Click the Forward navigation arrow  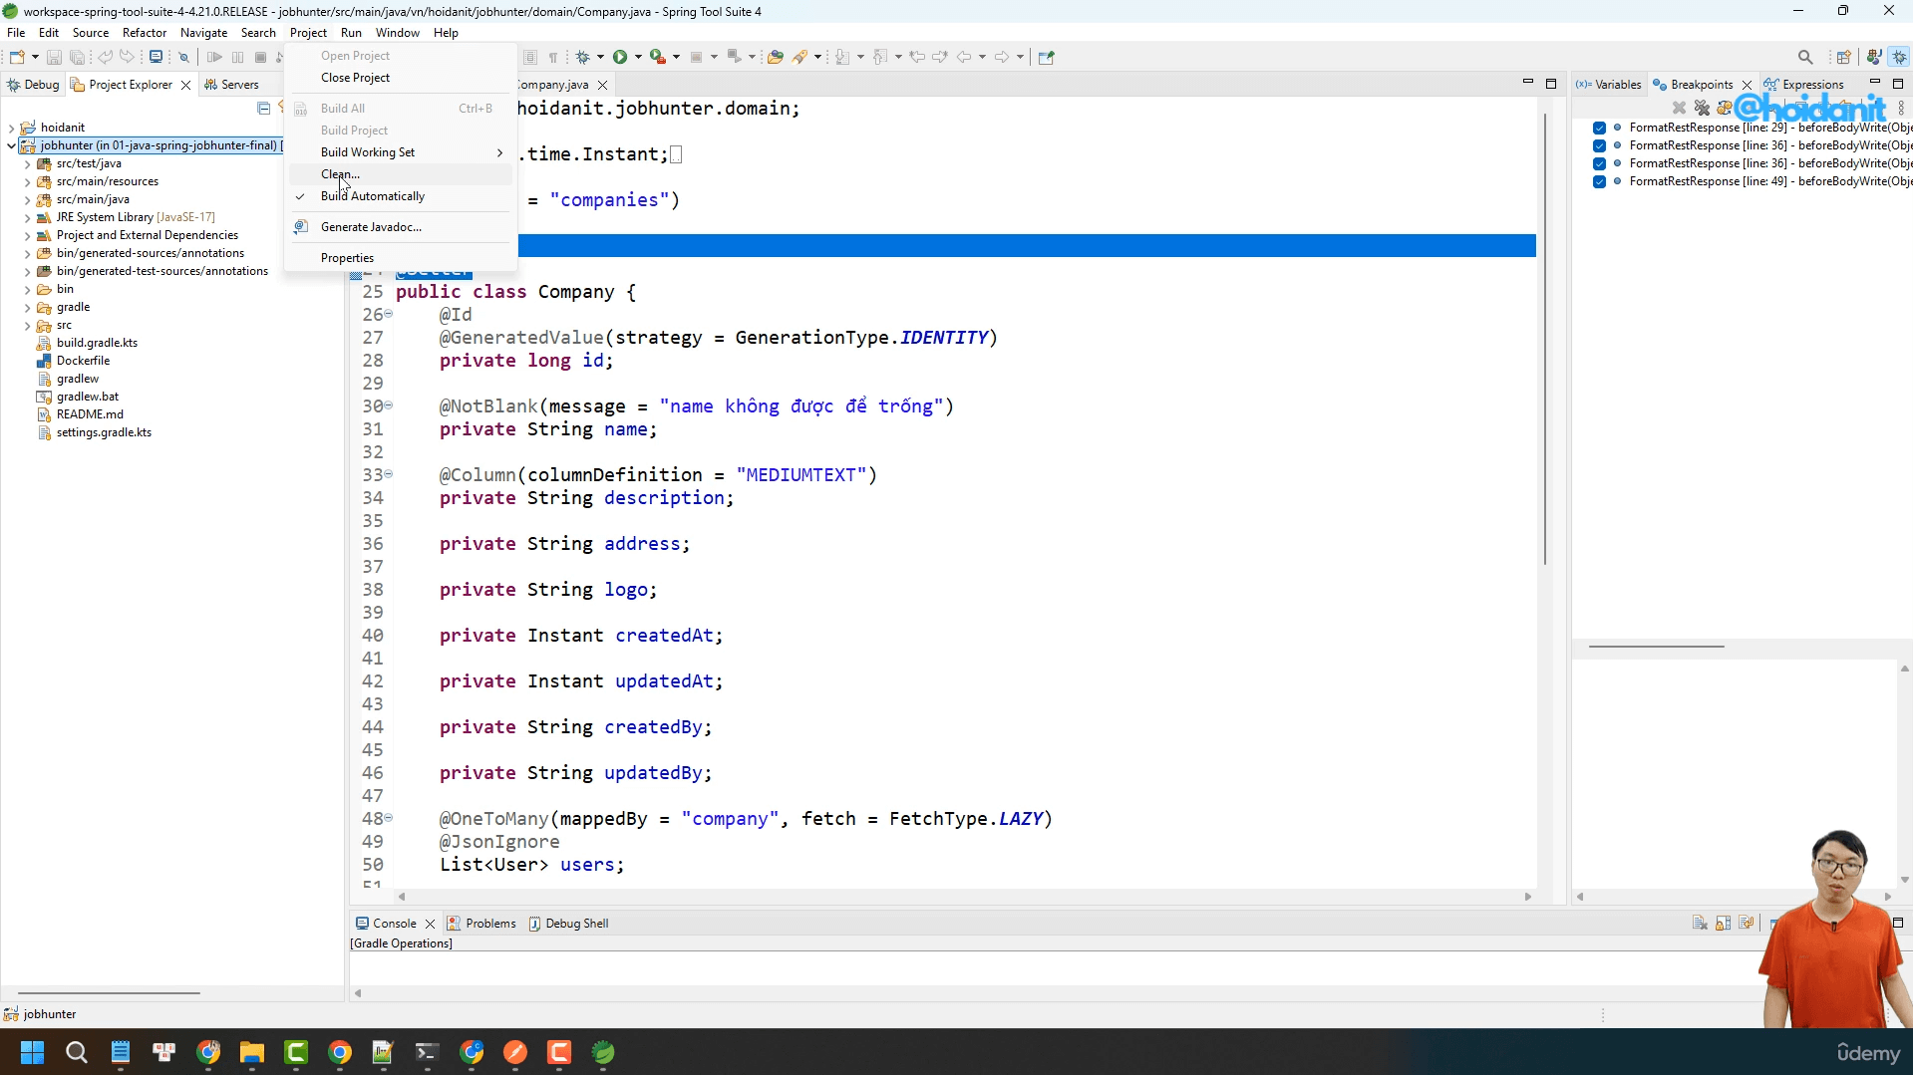pos(1002,57)
